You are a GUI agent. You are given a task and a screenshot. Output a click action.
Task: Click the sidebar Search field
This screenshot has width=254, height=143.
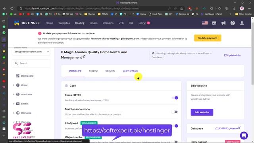click(x=31, y=63)
